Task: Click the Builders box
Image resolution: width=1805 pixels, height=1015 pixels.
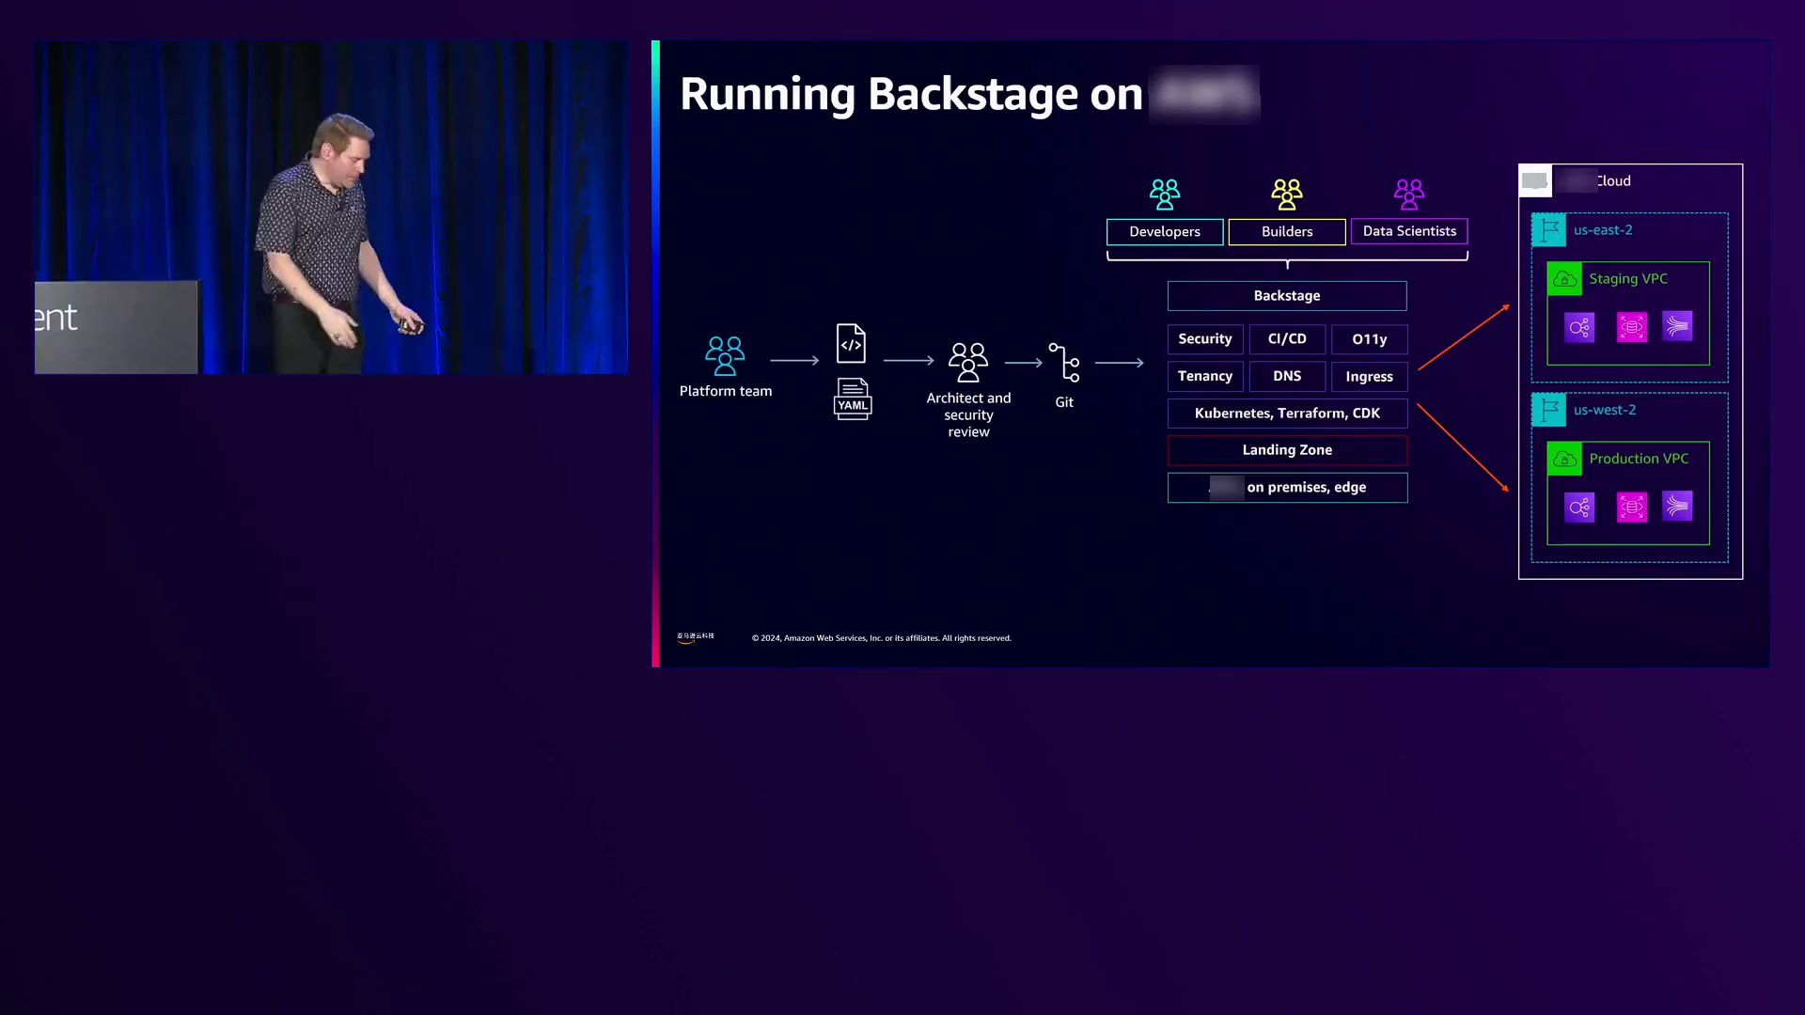Action: pos(1287,232)
